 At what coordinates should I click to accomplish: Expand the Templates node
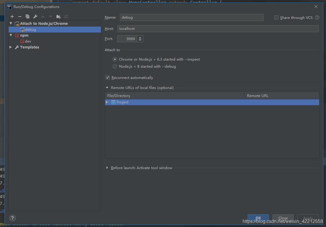[11, 47]
